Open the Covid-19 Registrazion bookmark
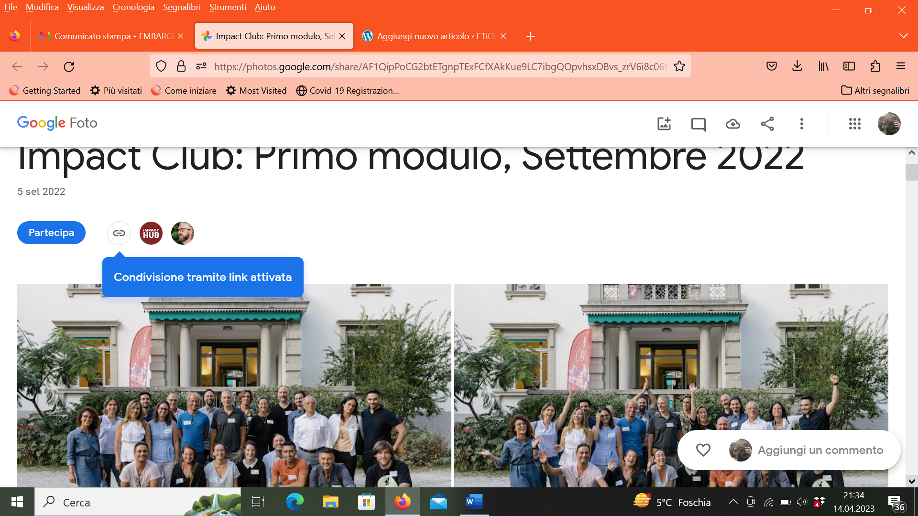The height and width of the screenshot is (516, 918). coord(348,90)
